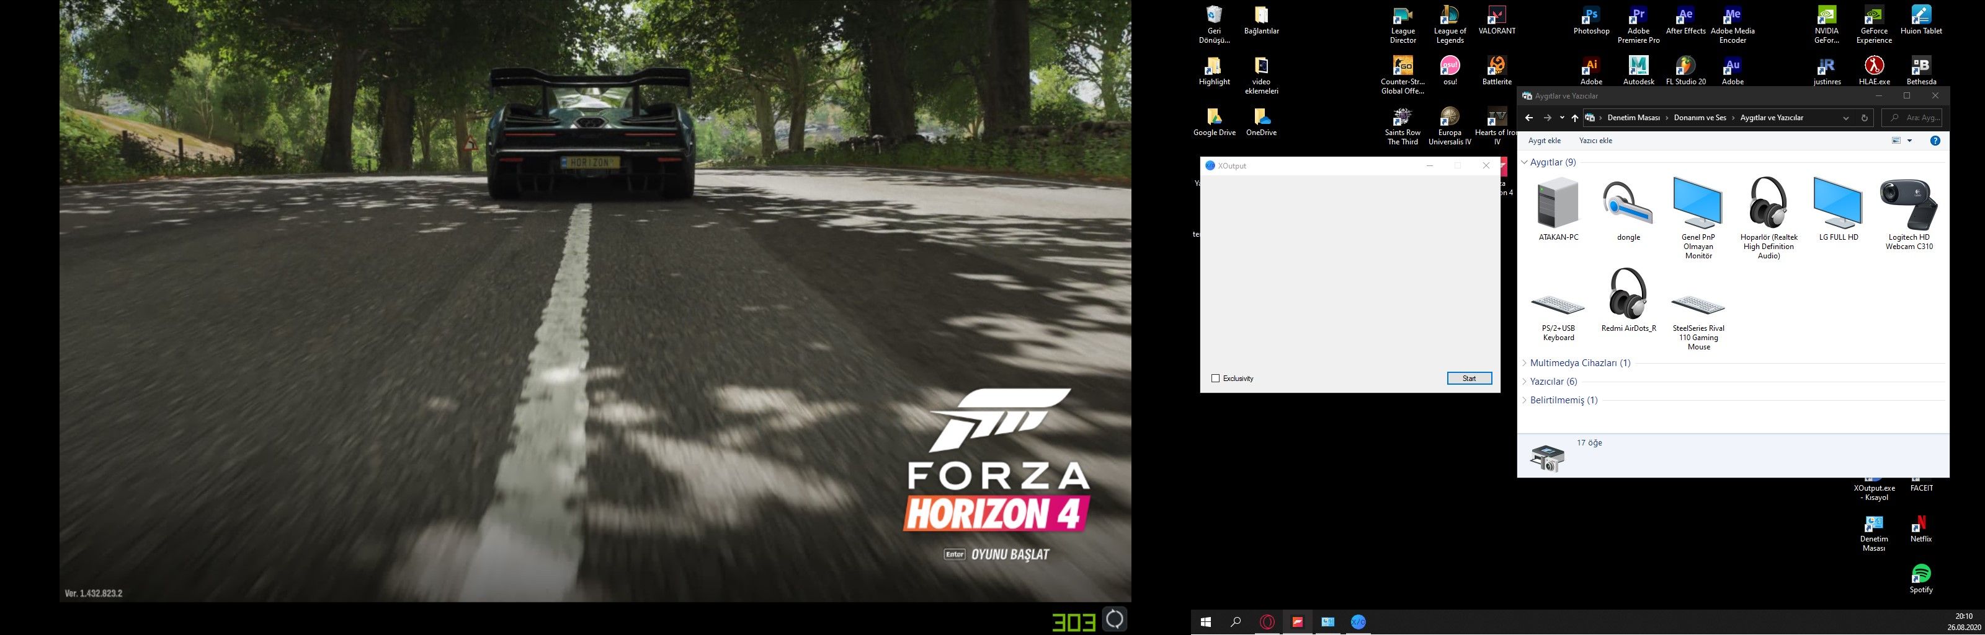Select the PS/2+USB Keyboard device
This screenshot has width=1985, height=635.
1558,317
